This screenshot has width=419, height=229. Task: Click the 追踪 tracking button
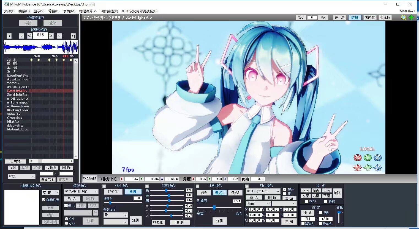point(337,193)
